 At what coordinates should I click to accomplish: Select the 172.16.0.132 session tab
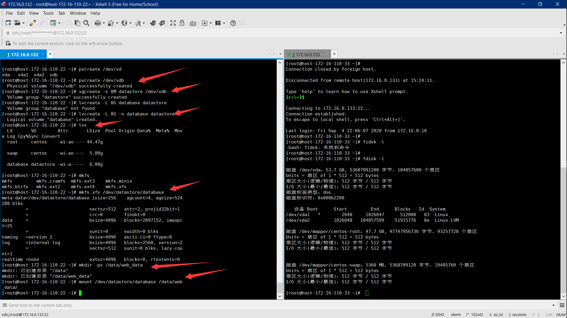(x=23, y=54)
